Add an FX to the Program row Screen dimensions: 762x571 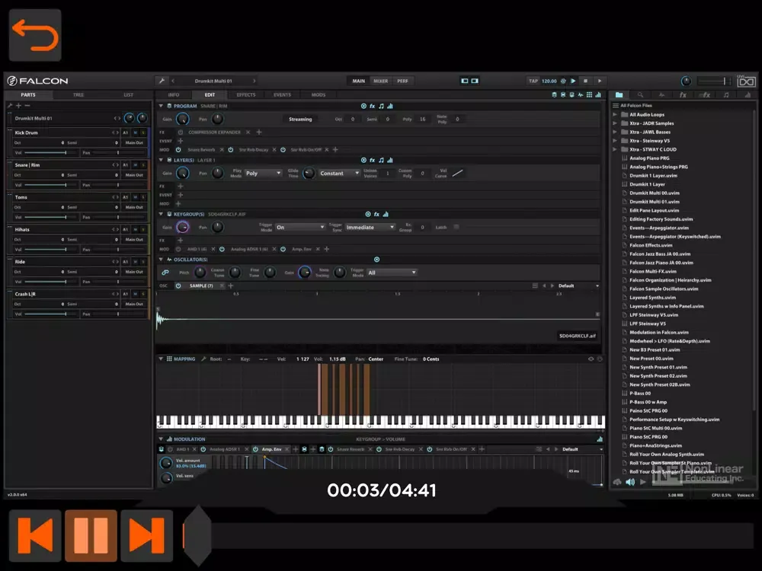(259, 132)
